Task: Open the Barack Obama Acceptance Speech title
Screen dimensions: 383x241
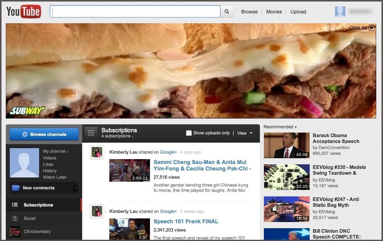Action: (x=336, y=138)
